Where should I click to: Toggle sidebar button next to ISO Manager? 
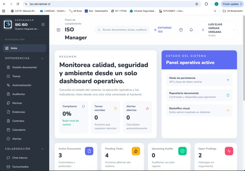58,30
